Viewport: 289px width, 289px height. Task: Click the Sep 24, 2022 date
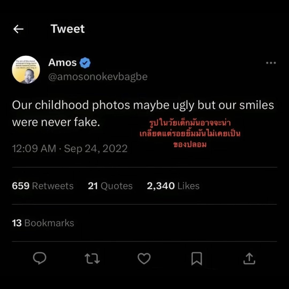96,149
